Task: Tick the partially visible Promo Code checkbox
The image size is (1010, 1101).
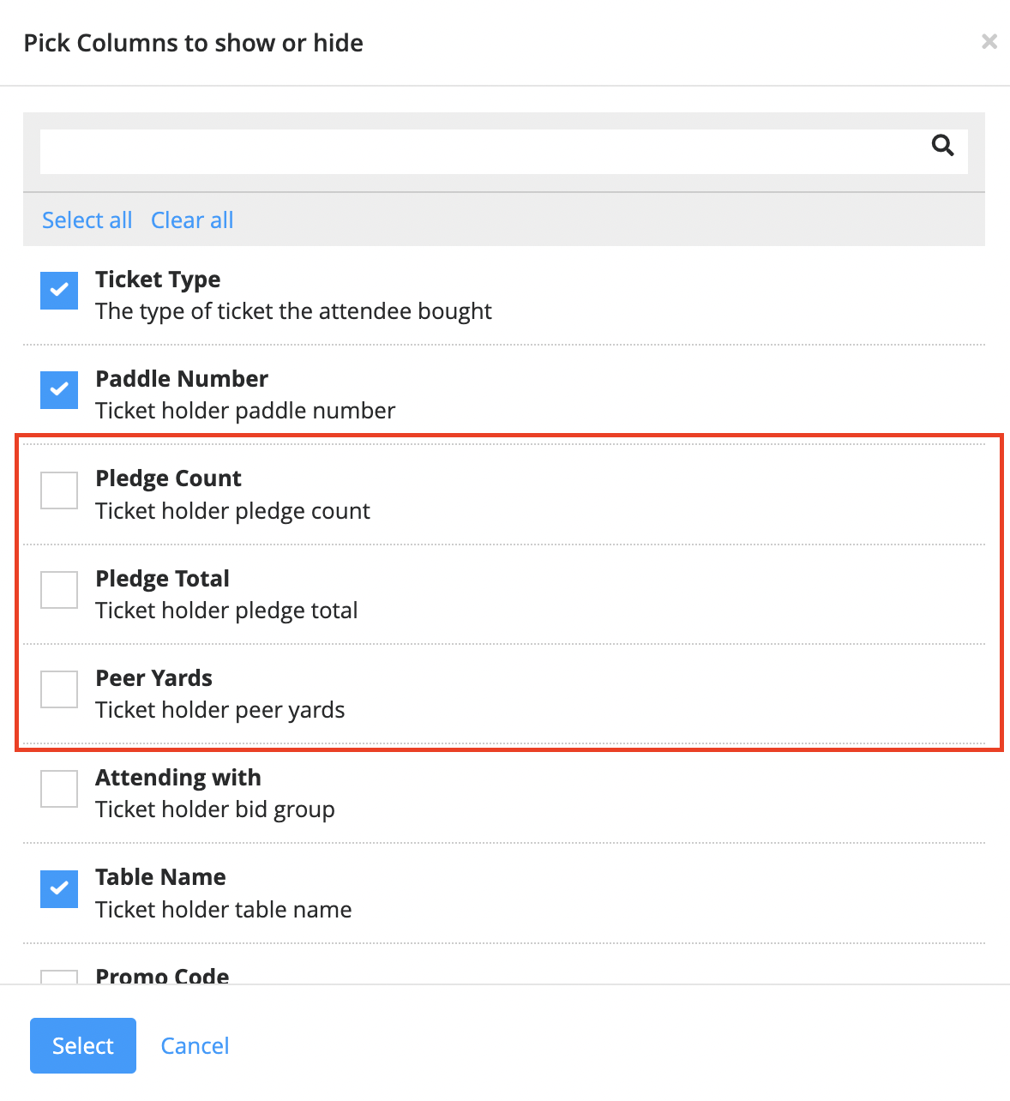Action: 59,978
